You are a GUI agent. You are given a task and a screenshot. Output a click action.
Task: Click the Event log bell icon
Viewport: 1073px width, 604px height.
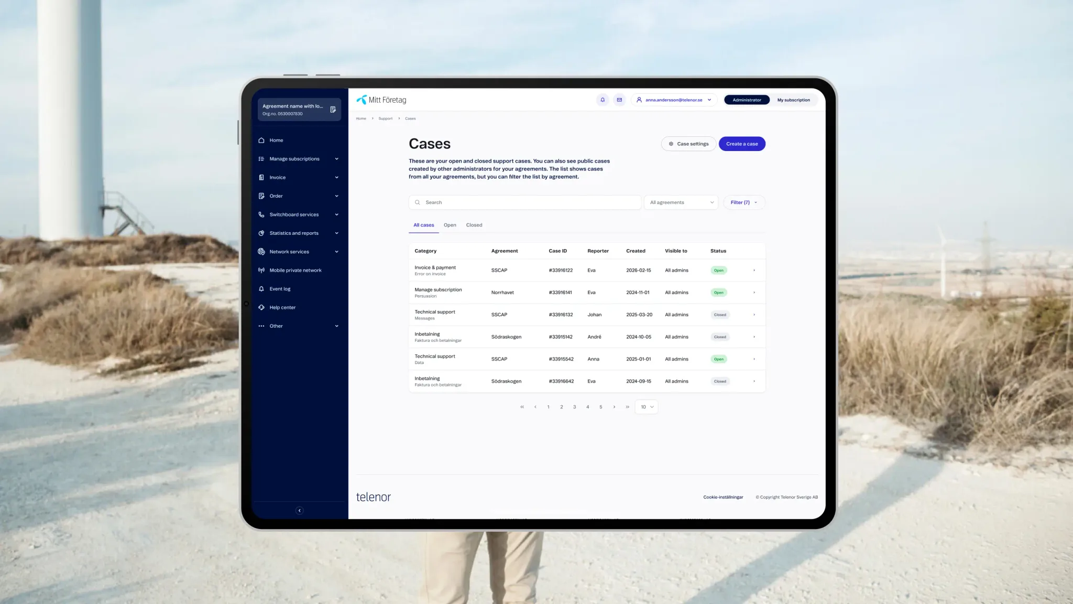(x=261, y=289)
